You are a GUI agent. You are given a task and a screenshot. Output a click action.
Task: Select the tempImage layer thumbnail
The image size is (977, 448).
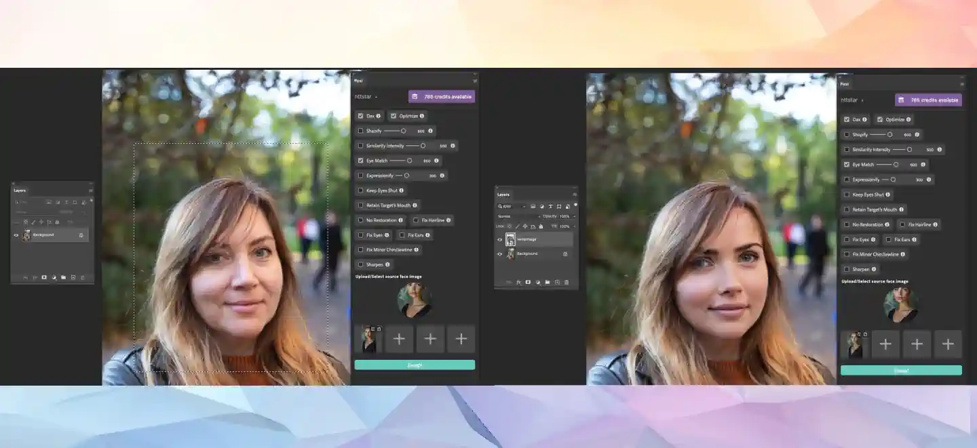click(x=510, y=239)
